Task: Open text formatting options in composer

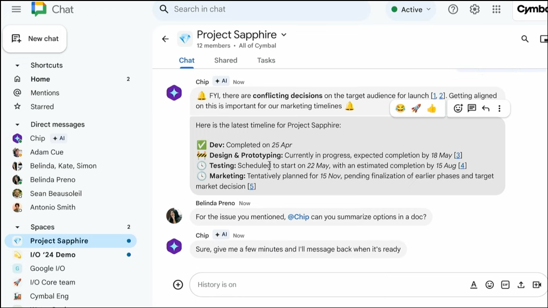Action: (x=474, y=285)
